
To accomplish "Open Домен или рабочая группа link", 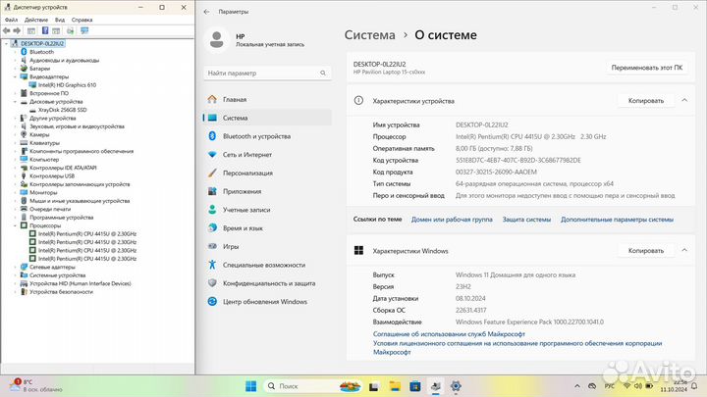I will [x=452, y=220].
